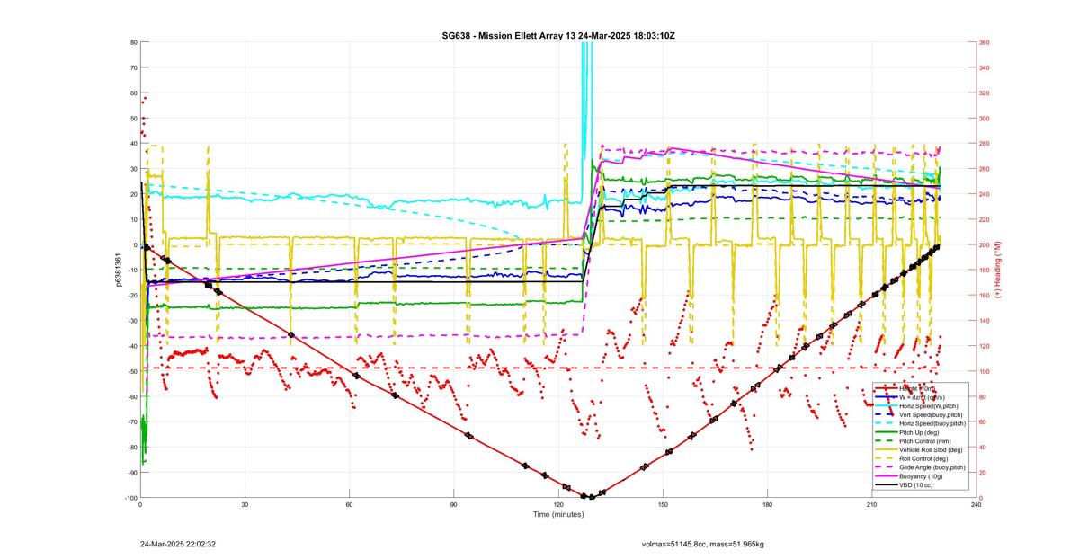Image resolution: width=1079 pixels, height=559 pixels.
Task: Click left y-axis tick label '-50'
Action: [x=131, y=371]
